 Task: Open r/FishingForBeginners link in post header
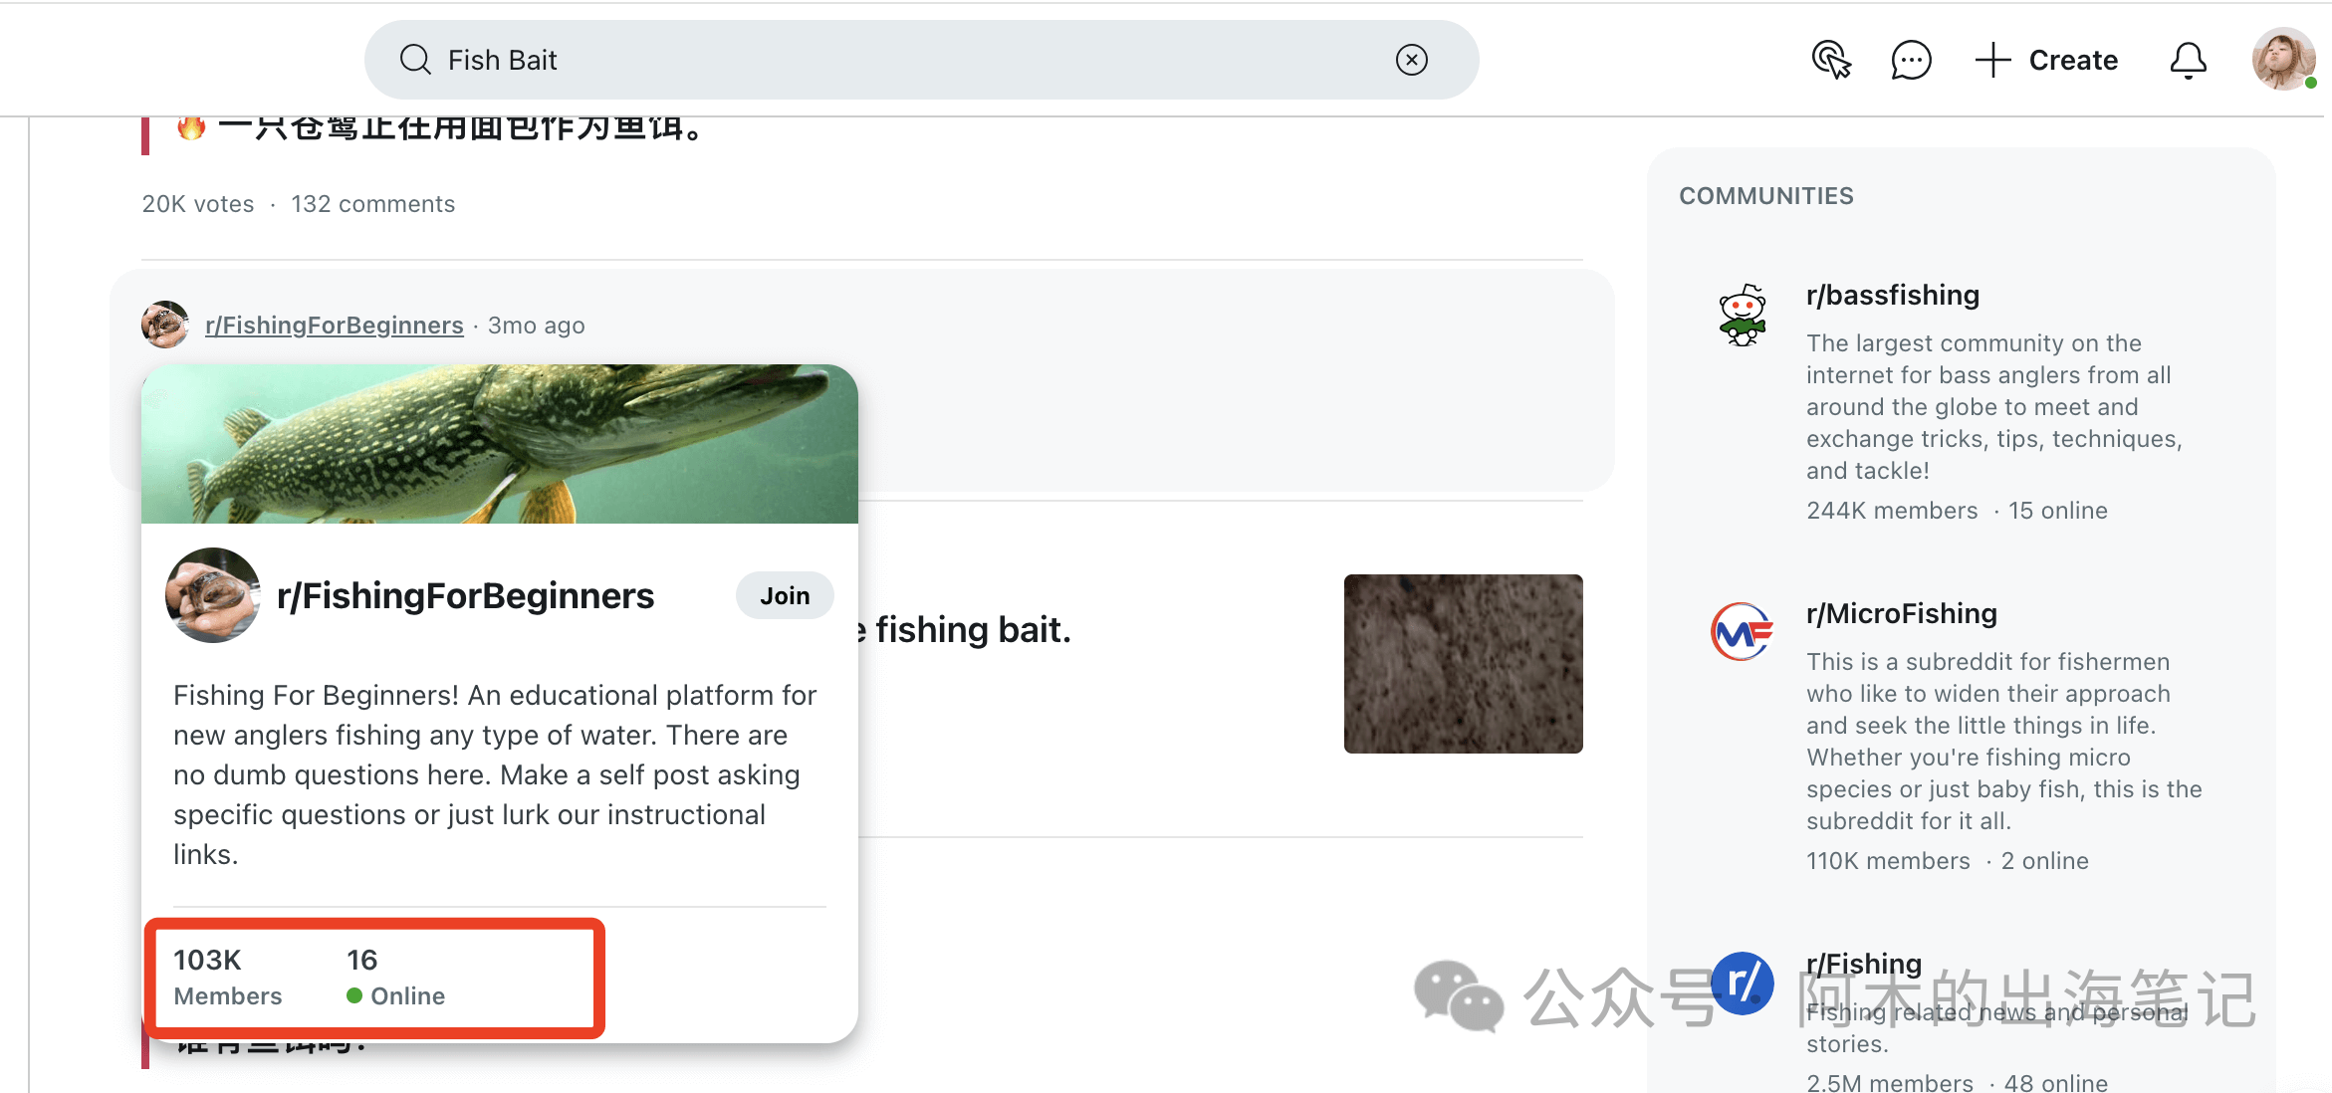(x=335, y=326)
